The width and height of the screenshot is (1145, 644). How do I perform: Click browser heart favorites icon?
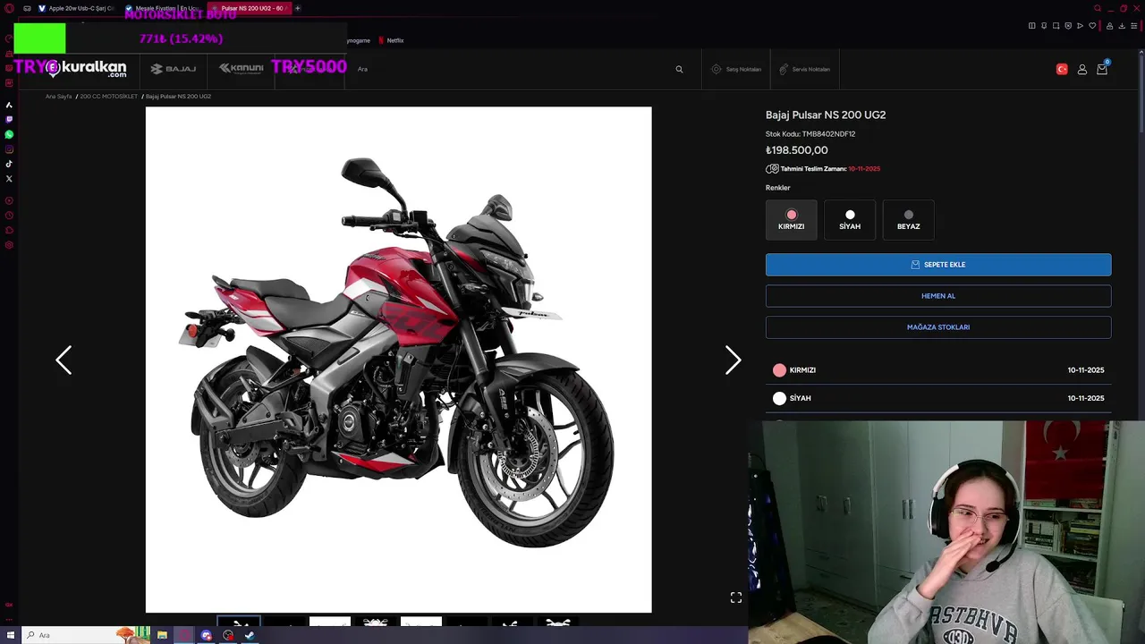coord(1092,26)
